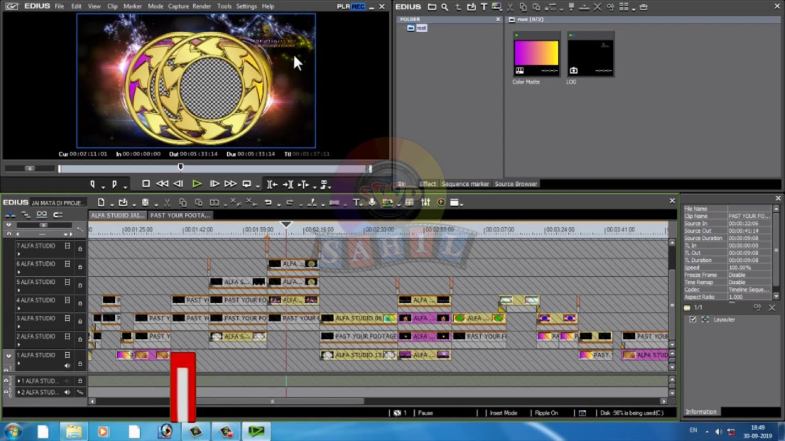
Task: Click the New Folder icon in bin toolbar
Action: pyautogui.click(x=432, y=7)
